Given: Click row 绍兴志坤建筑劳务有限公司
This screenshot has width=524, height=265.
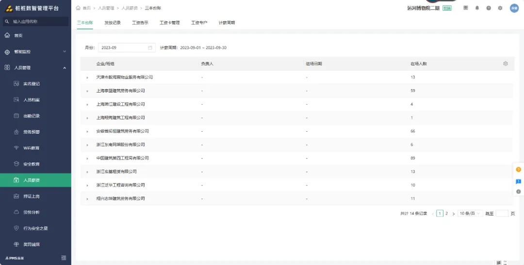Looking at the screenshot, I should pyautogui.click(x=296, y=199).
